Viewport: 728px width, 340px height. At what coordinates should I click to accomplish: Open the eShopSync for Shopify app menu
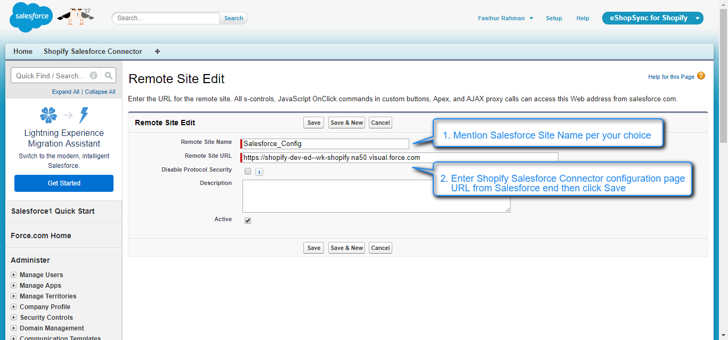click(653, 18)
